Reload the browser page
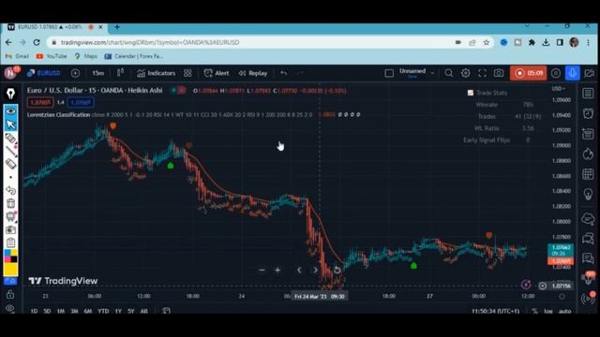600x337 pixels. point(37,42)
